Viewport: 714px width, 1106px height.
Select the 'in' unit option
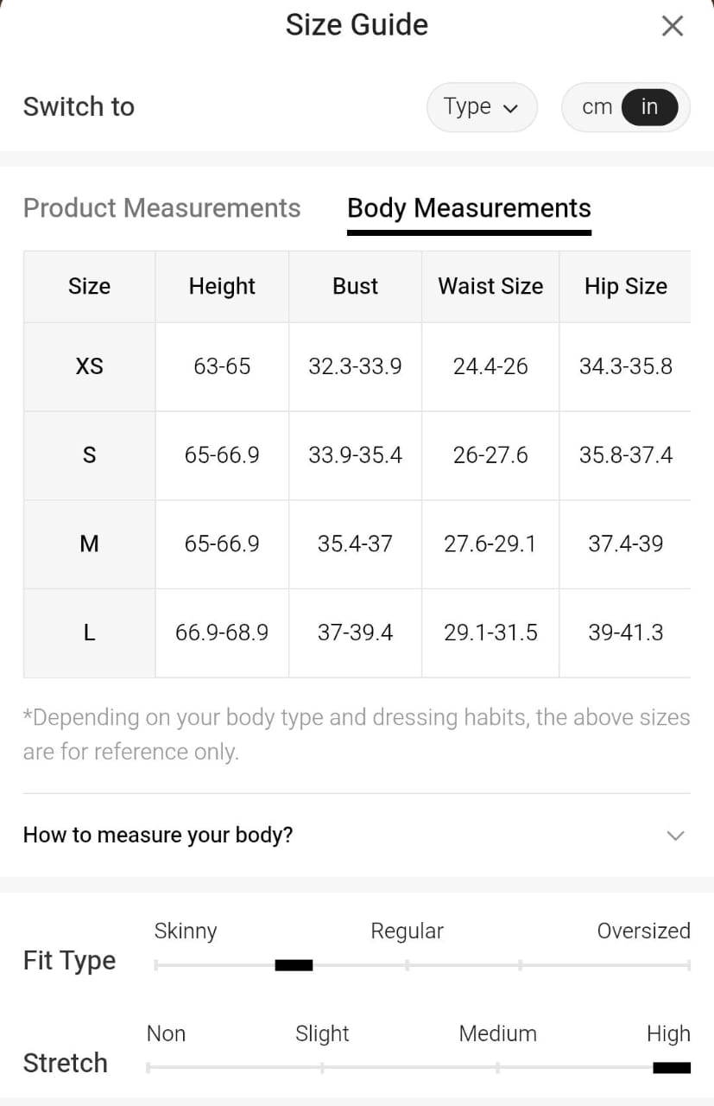point(649,107)
